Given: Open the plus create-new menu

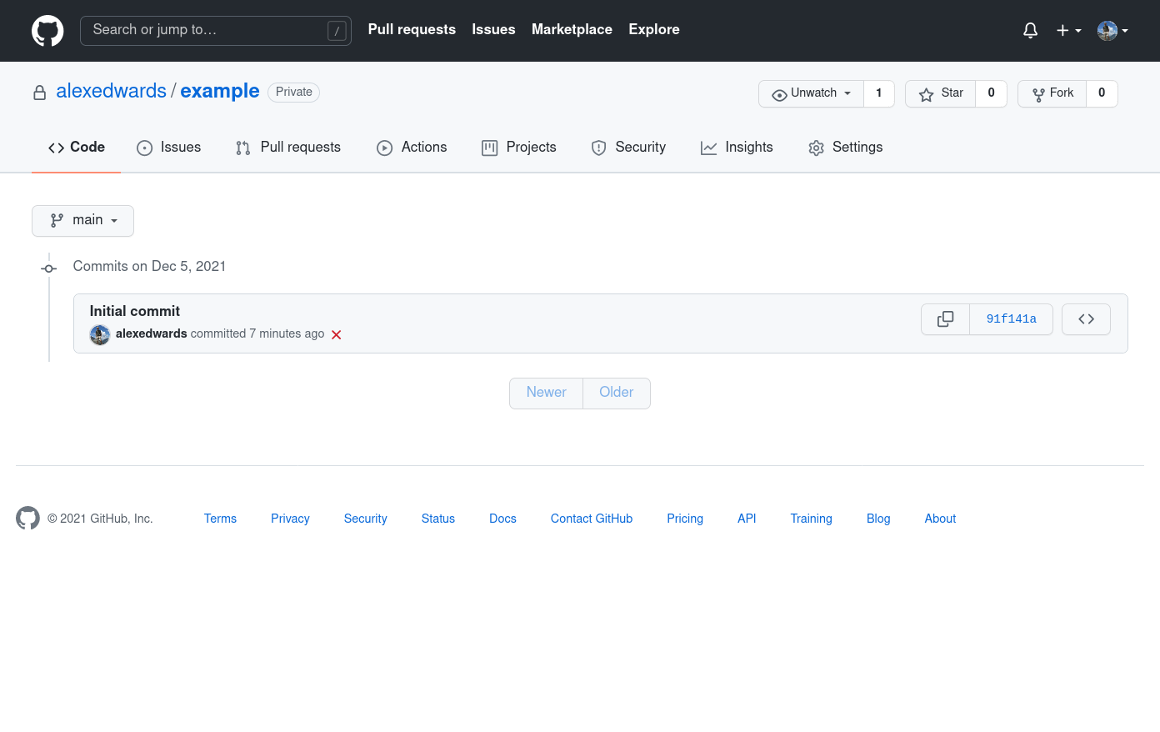Looking at the screenshot, I should tap(1068, 31).
